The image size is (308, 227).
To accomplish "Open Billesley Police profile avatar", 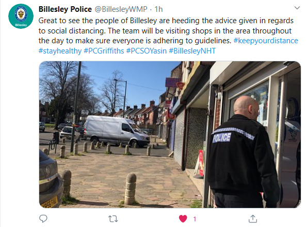I will pos(21,16).
